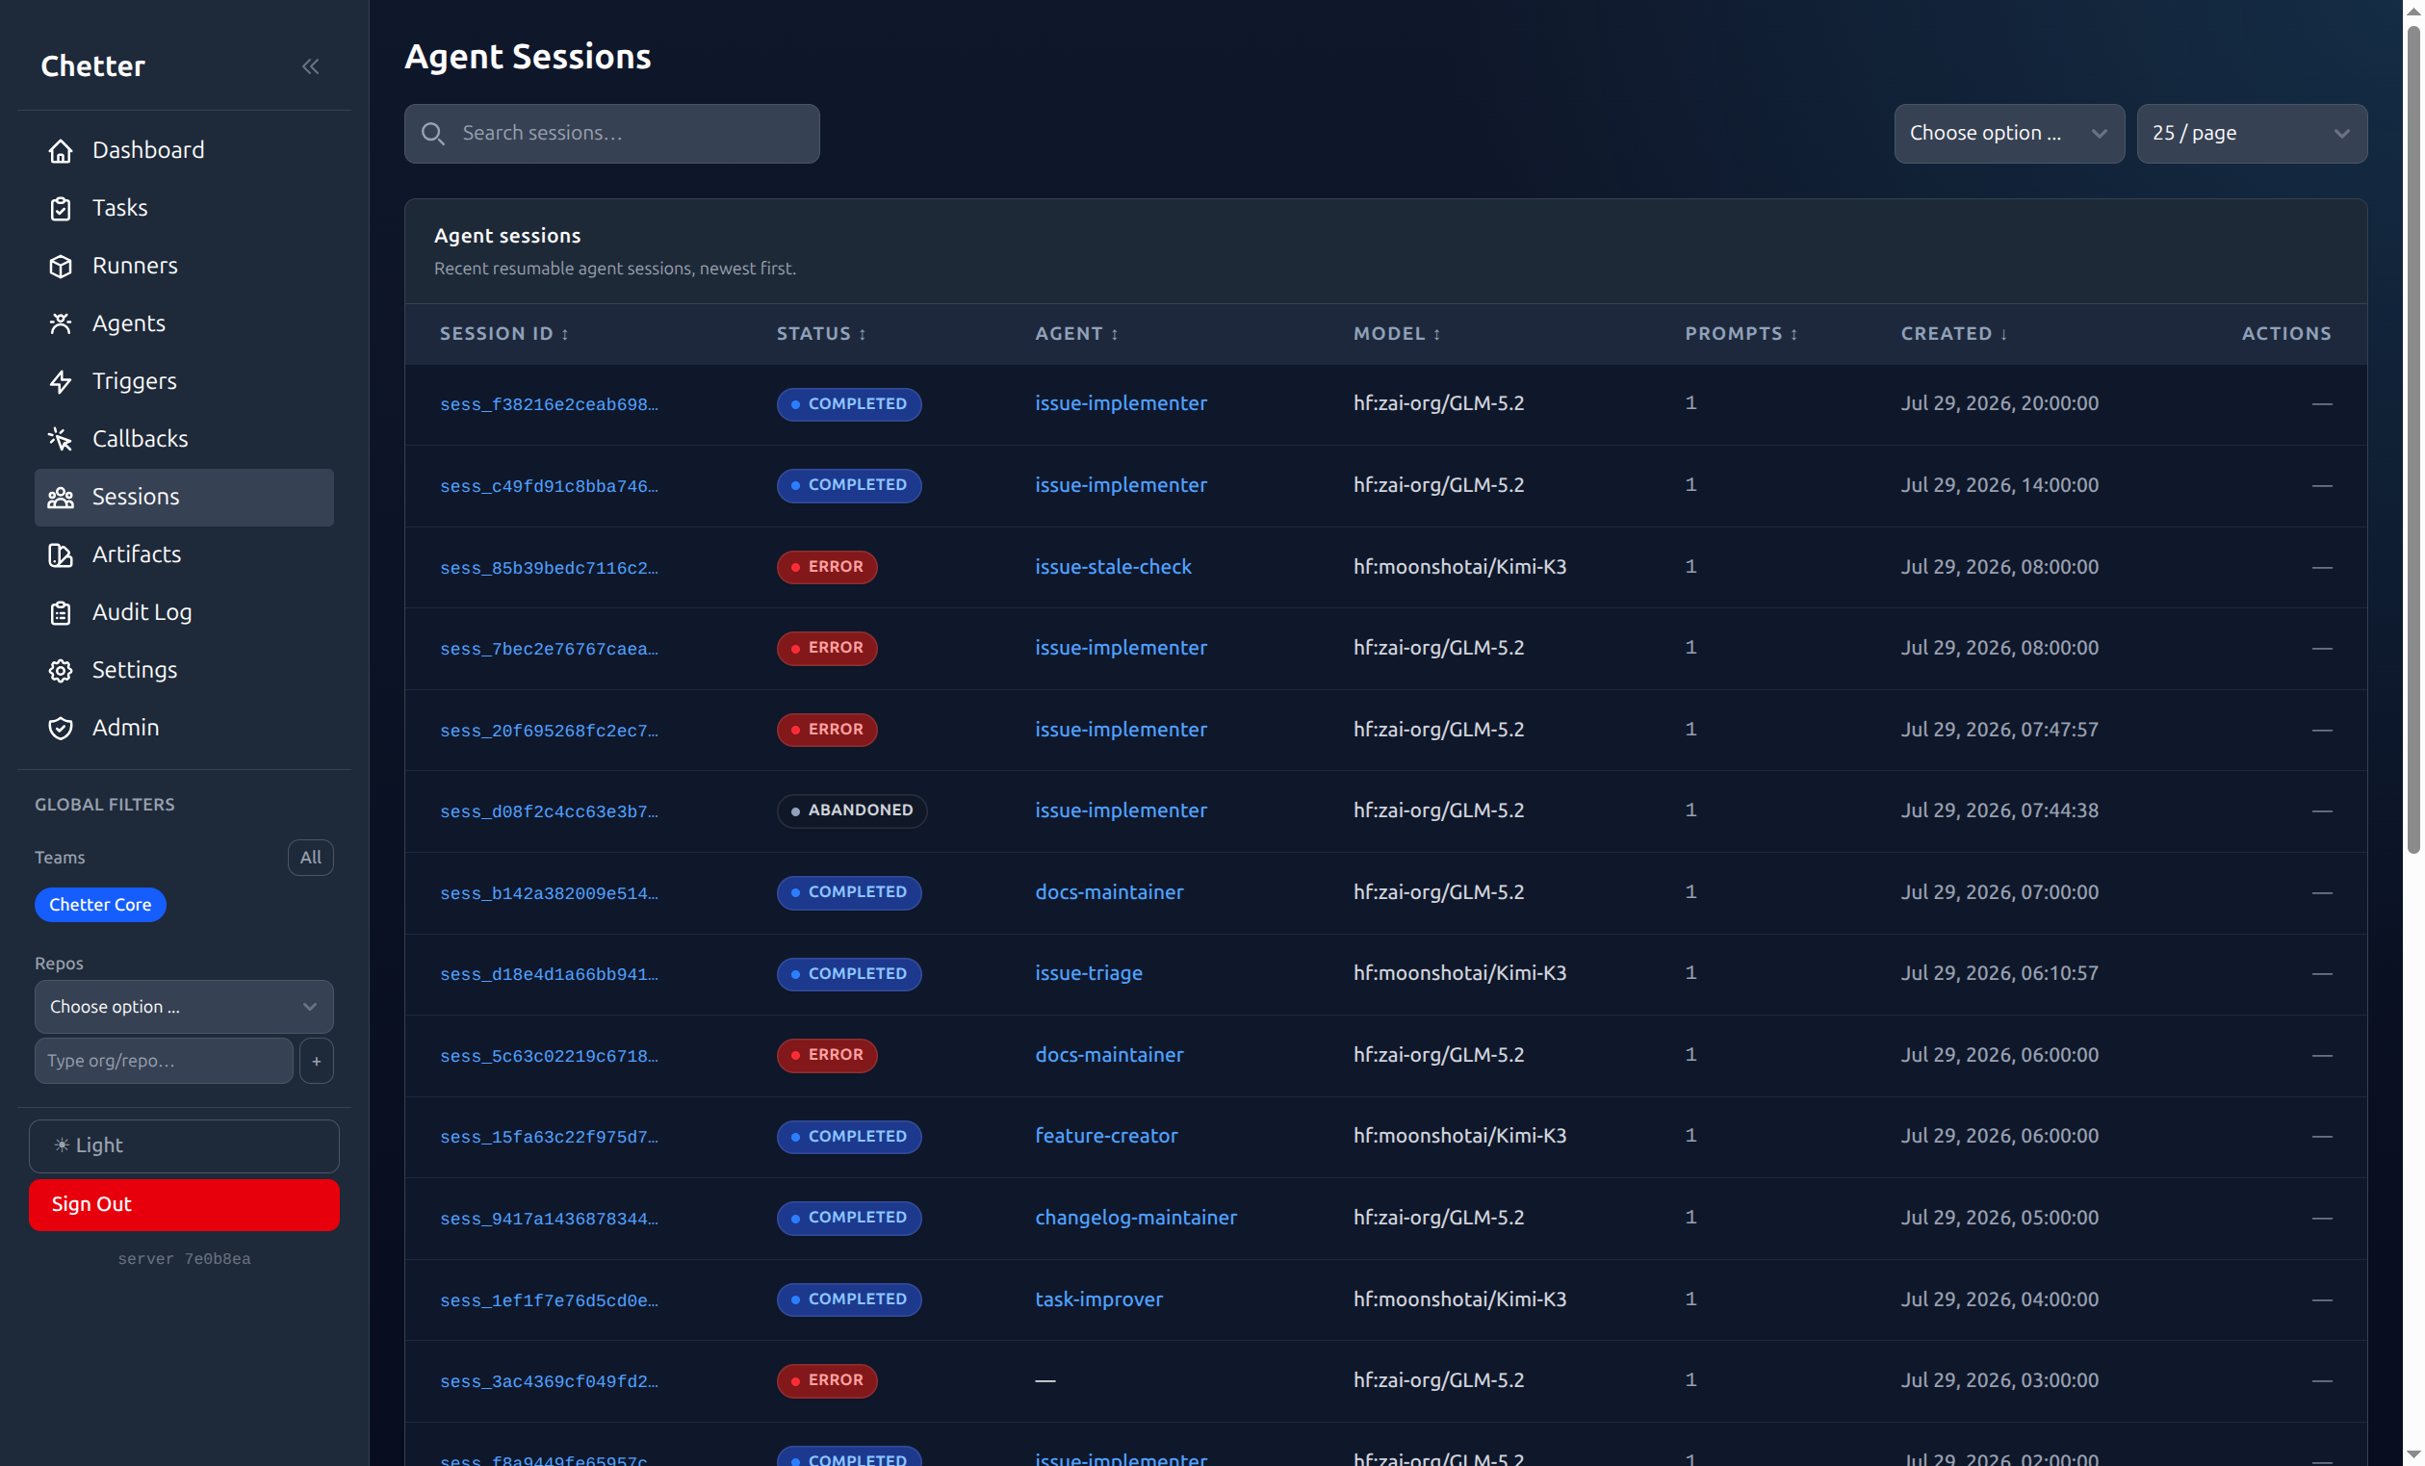Click the Callbacks cursor icon

(x=61, y=439)
